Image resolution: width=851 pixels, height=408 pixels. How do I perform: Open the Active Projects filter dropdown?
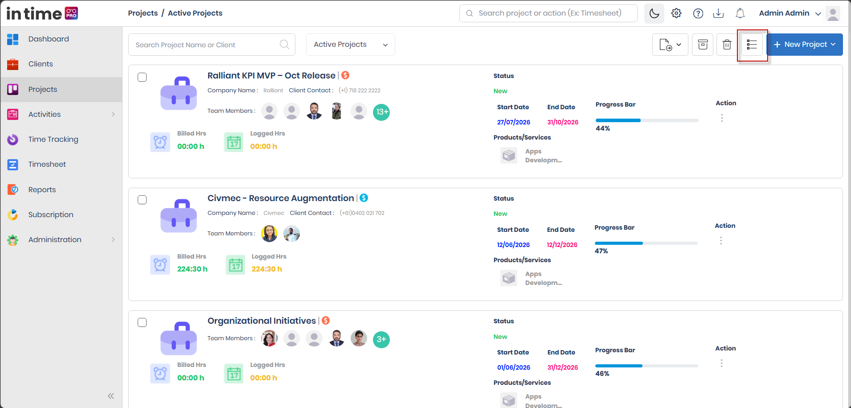click(351, 45)
